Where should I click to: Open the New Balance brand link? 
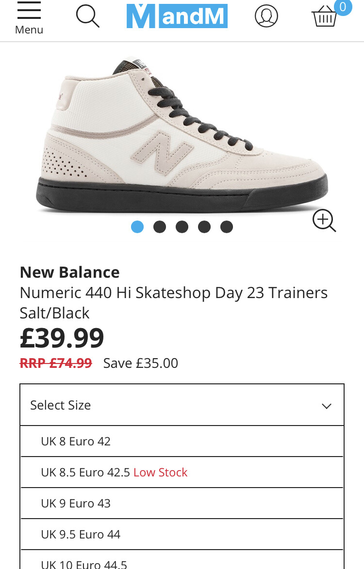[70, 272]
